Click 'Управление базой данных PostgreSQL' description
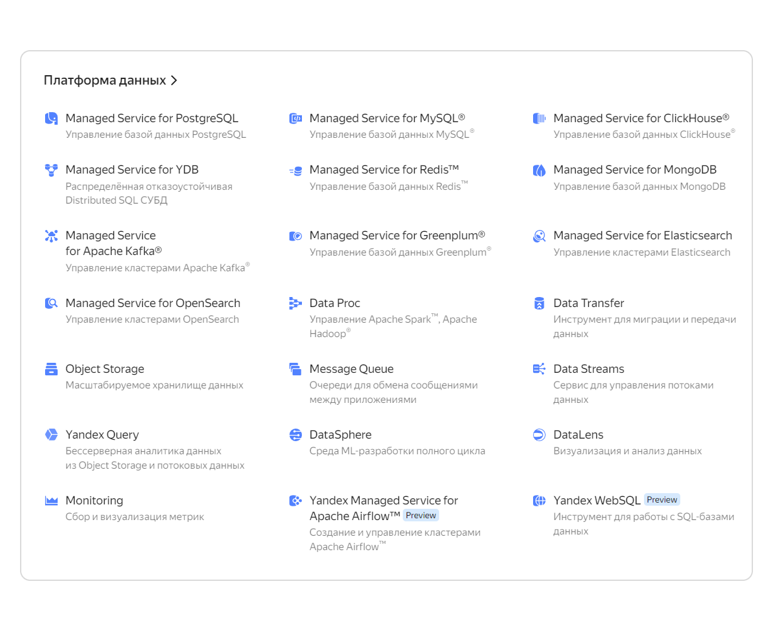 tap(155, 134)
